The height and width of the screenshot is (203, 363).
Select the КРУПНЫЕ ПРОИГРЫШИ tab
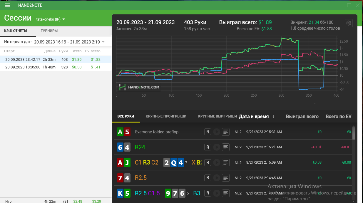coord(166,116)
